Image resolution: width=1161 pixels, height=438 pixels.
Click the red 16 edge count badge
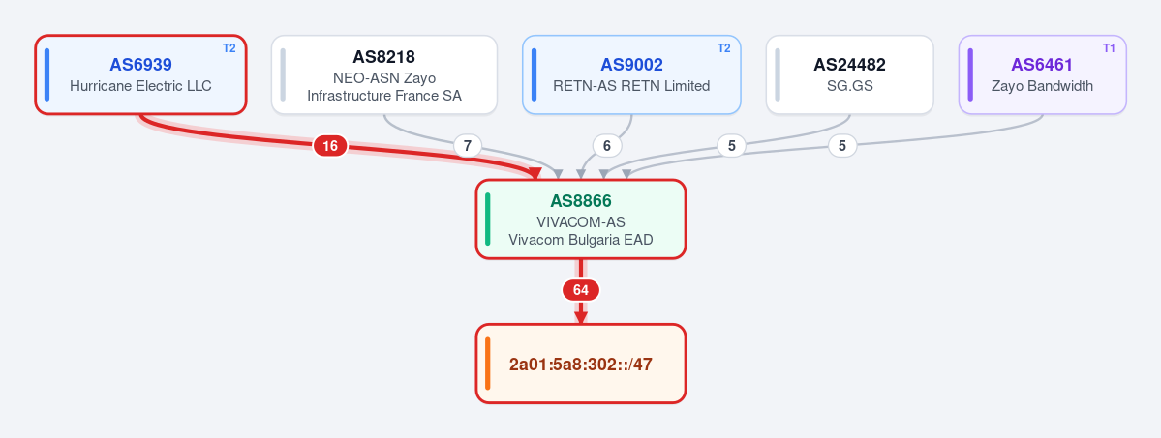click(x=330, y=146)
